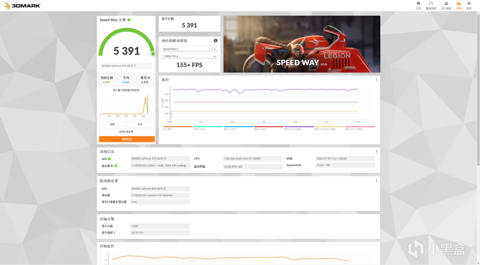The image size is (480, 265).
Task: Click the 操作界面 version v2.26.8098 s64
Action: (252, 167)
